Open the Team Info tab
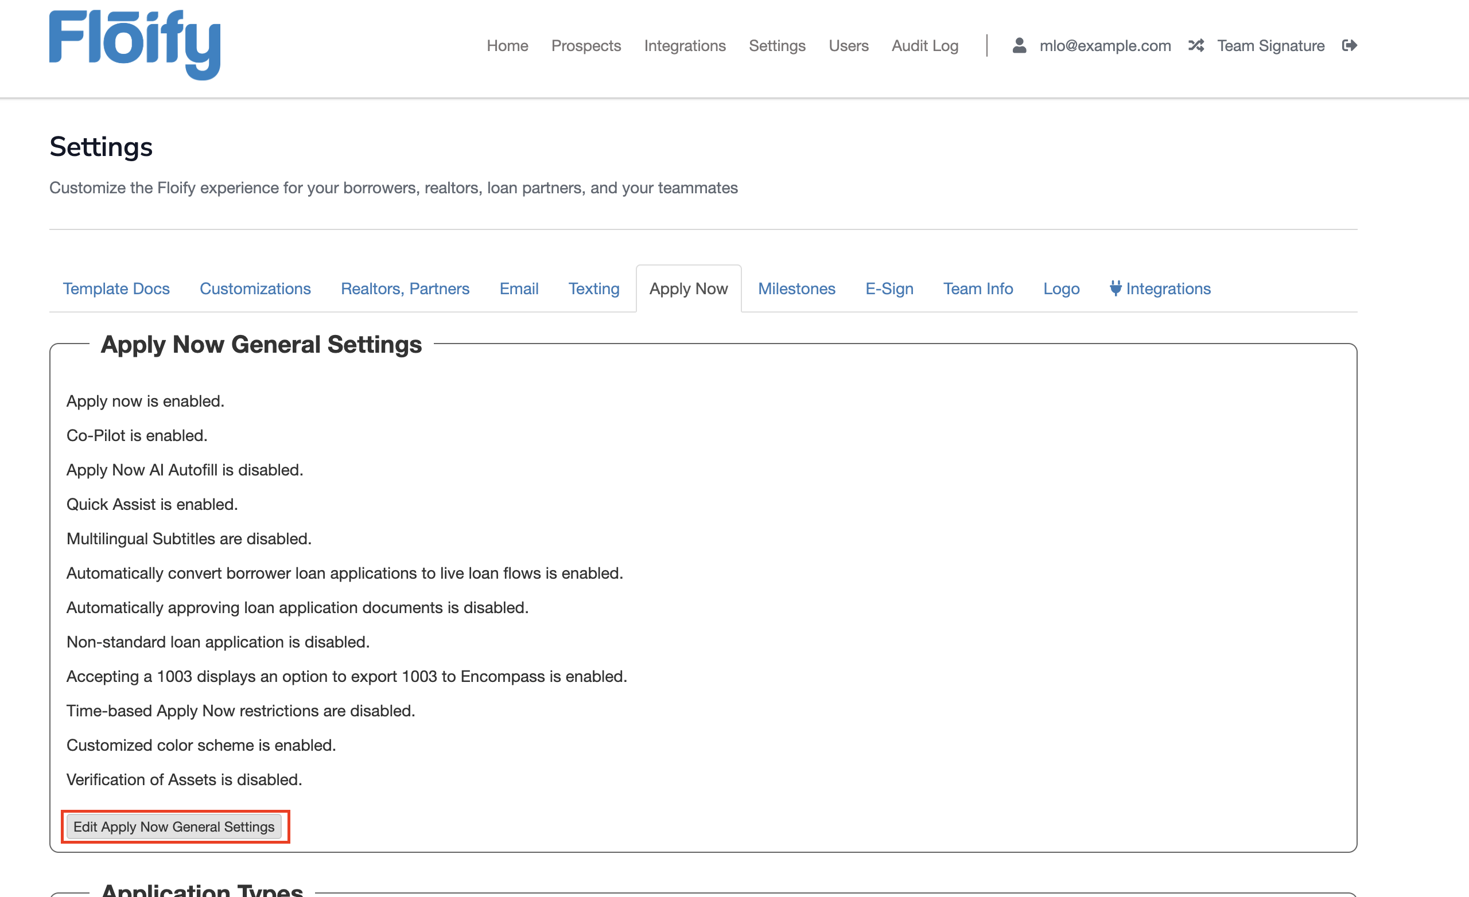Viewport: 1469px width, 897px height. [x=978, y=289]
